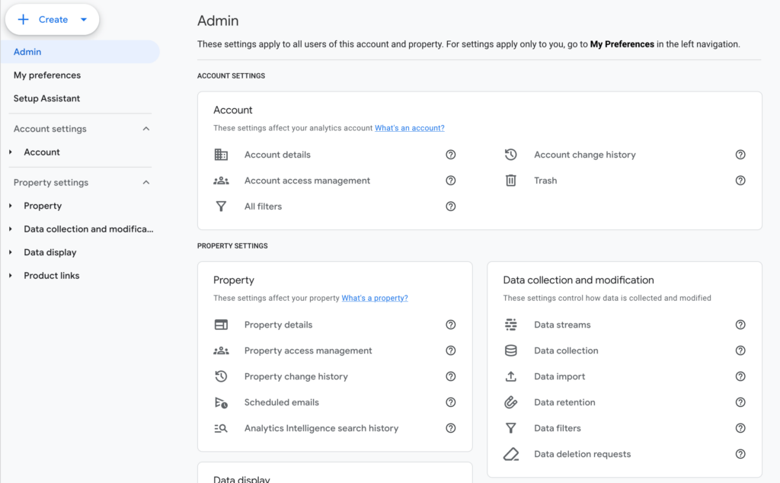This screenshot has height=483, width=780.
Task: Open help for Account change history
Action: (740, 155)
